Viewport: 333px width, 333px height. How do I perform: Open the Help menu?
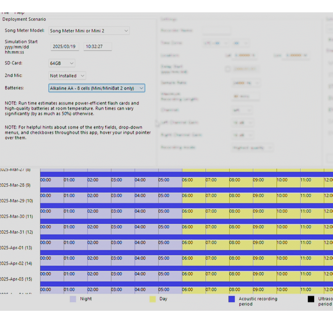tap(19, 12)
